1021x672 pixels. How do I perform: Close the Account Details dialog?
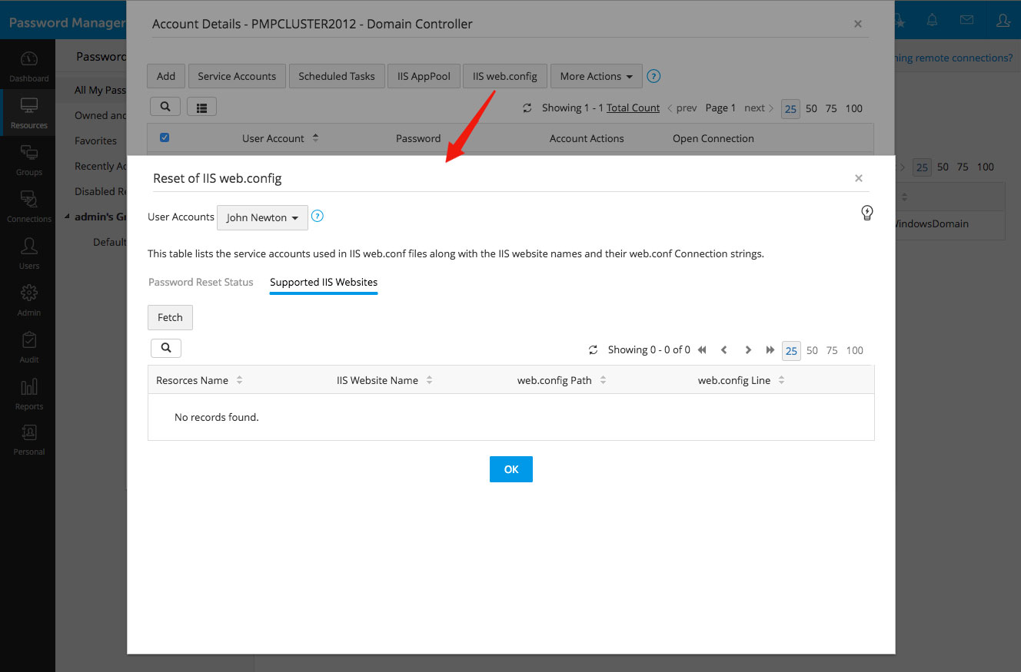coord(858,24)
